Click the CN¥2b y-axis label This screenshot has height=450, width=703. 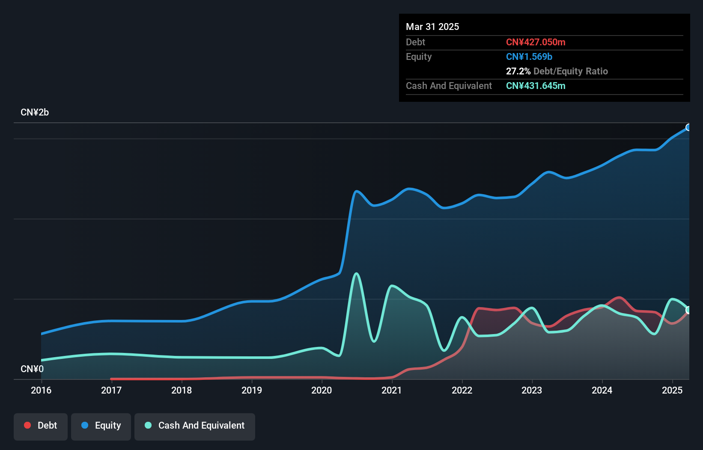click(35, 112)
